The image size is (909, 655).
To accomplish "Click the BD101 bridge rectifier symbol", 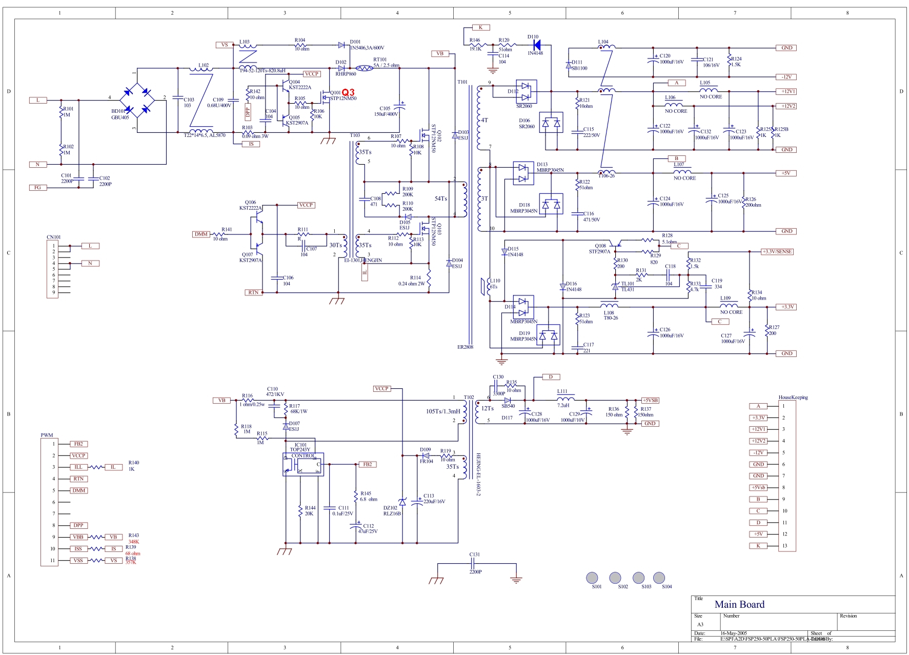I will pos(137,101).
